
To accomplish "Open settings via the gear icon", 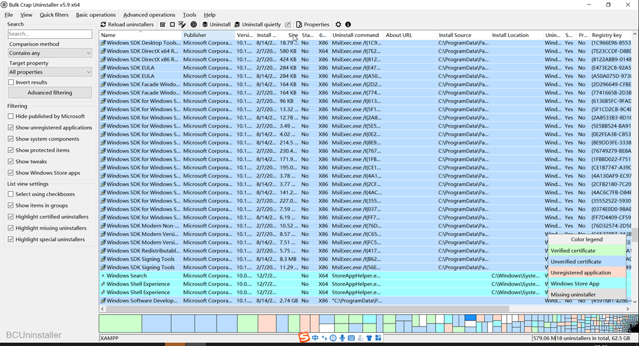I will click(x=339, y=25).
